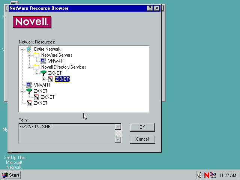This screenshot has width=240, height=180.
Task: Select the NetWare Servers label
Action: tap(57, 55)
